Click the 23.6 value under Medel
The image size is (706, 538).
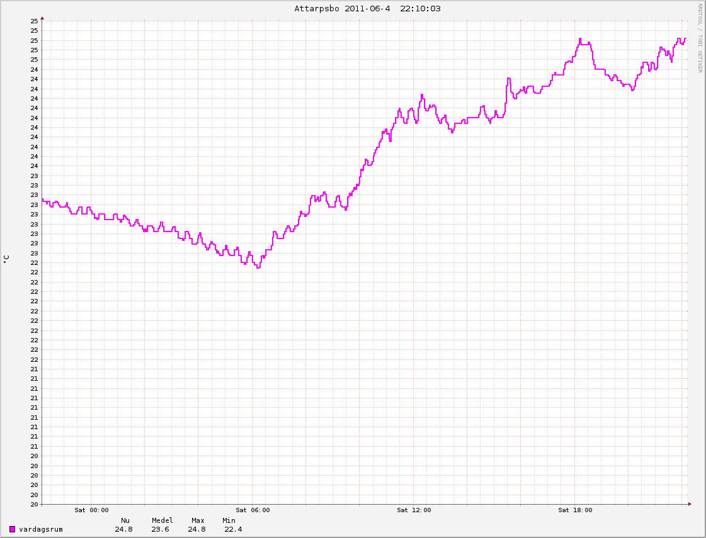[160, 529]
